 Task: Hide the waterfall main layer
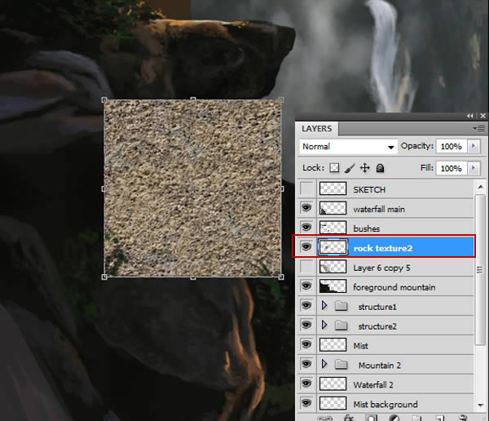(x=306, y=208)
